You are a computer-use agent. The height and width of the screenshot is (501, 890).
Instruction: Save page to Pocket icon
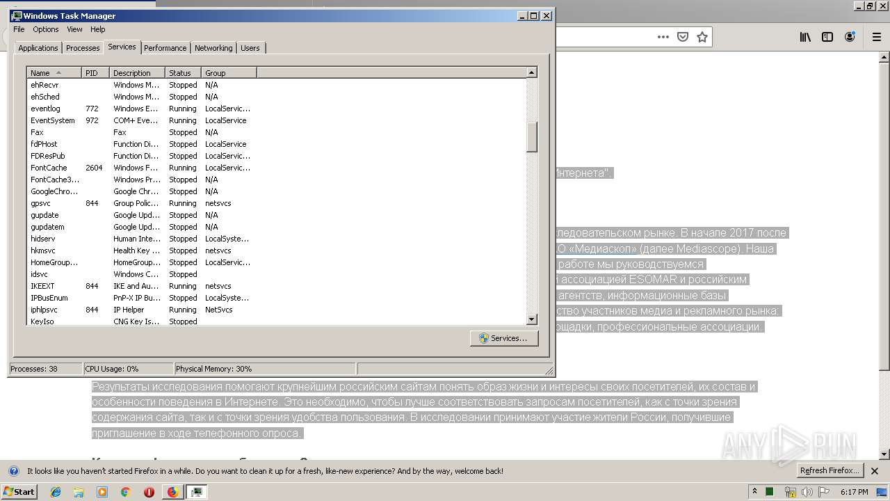683,37
